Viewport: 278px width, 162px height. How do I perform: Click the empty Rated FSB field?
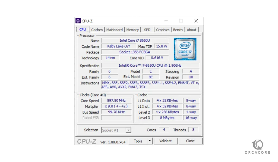click(x=116, y=118)
